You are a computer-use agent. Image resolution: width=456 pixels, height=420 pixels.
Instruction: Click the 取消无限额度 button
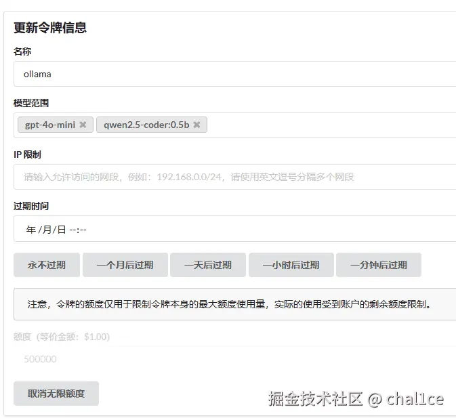pos(56,394)
